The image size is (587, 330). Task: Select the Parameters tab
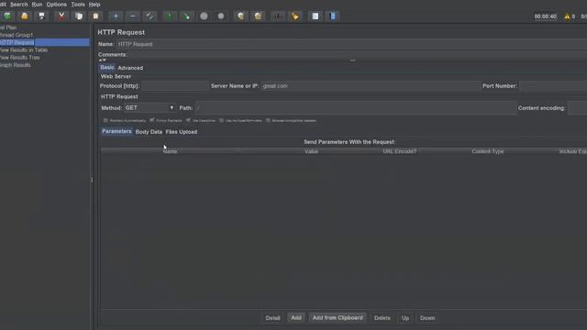point(116,131)
